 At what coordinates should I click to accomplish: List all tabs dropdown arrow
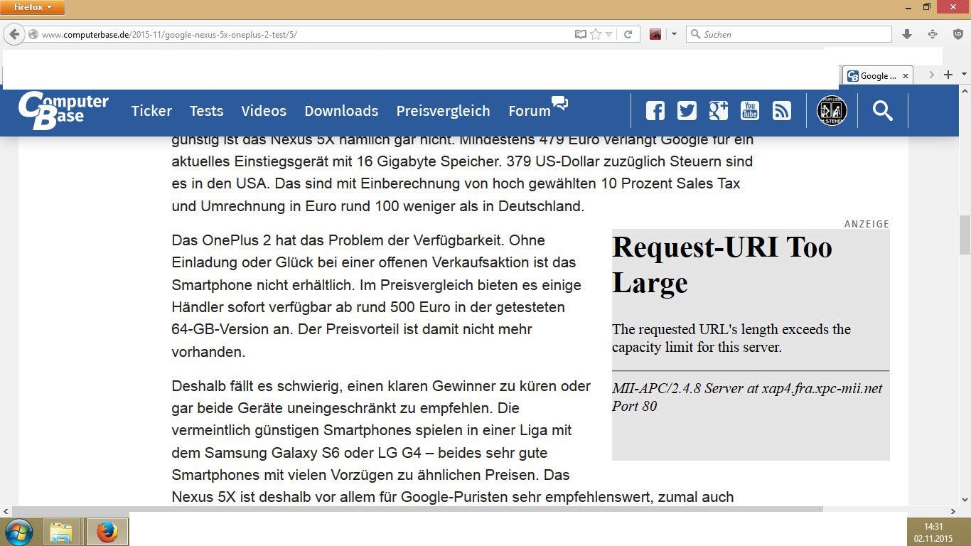964,75
